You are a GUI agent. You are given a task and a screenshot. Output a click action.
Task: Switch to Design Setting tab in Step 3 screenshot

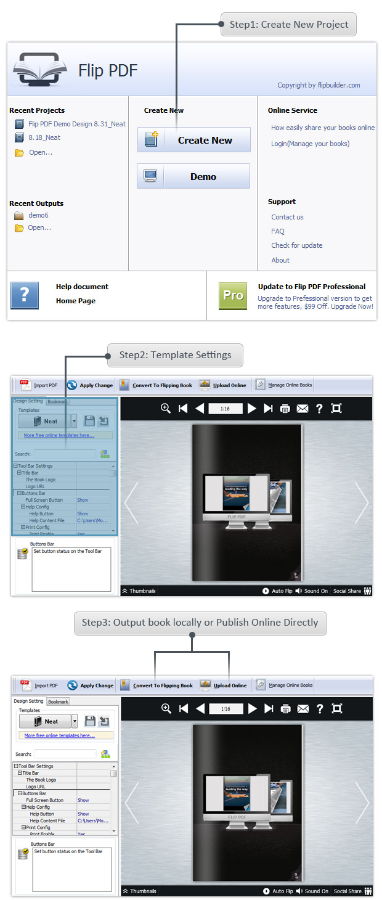pos(29,701)
